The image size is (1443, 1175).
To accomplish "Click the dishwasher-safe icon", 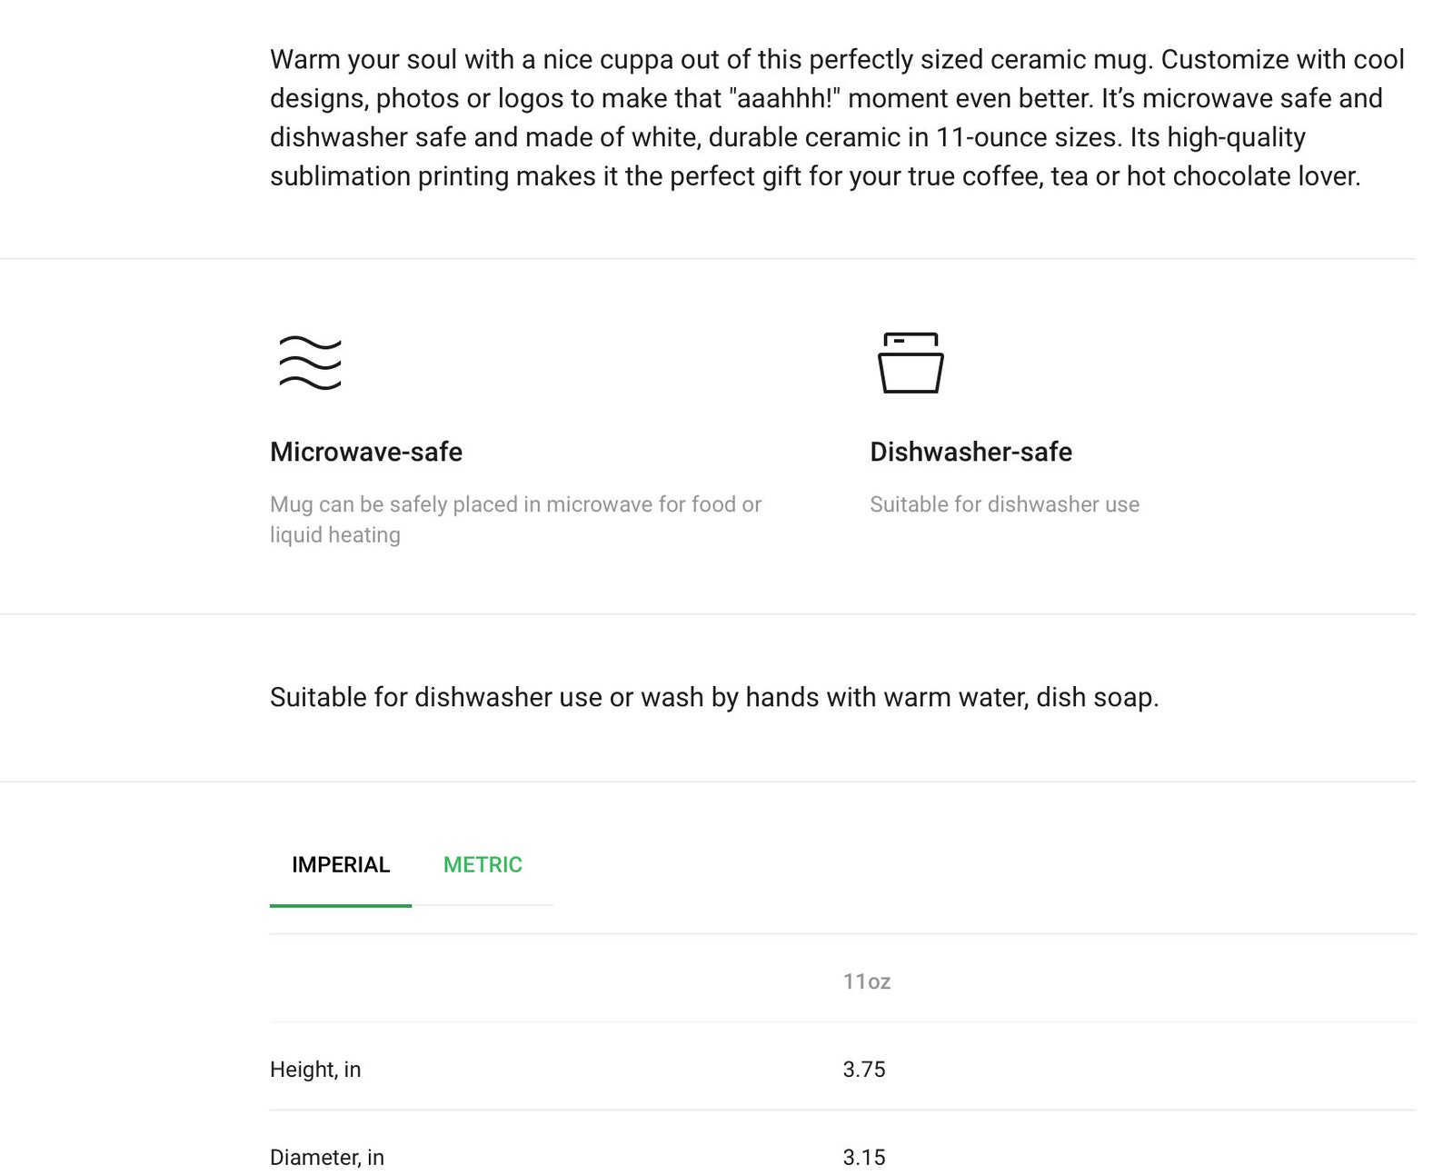I will tap(911, 363).
